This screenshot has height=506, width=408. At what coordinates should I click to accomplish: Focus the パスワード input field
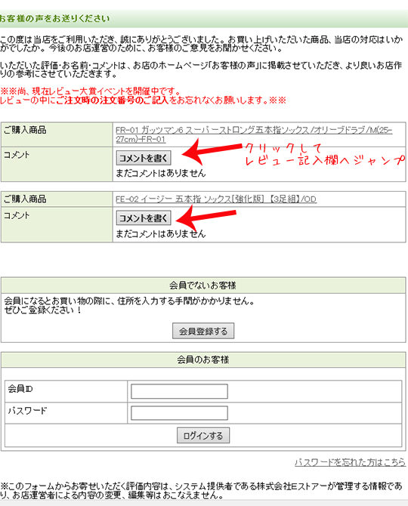coord(179,413)
